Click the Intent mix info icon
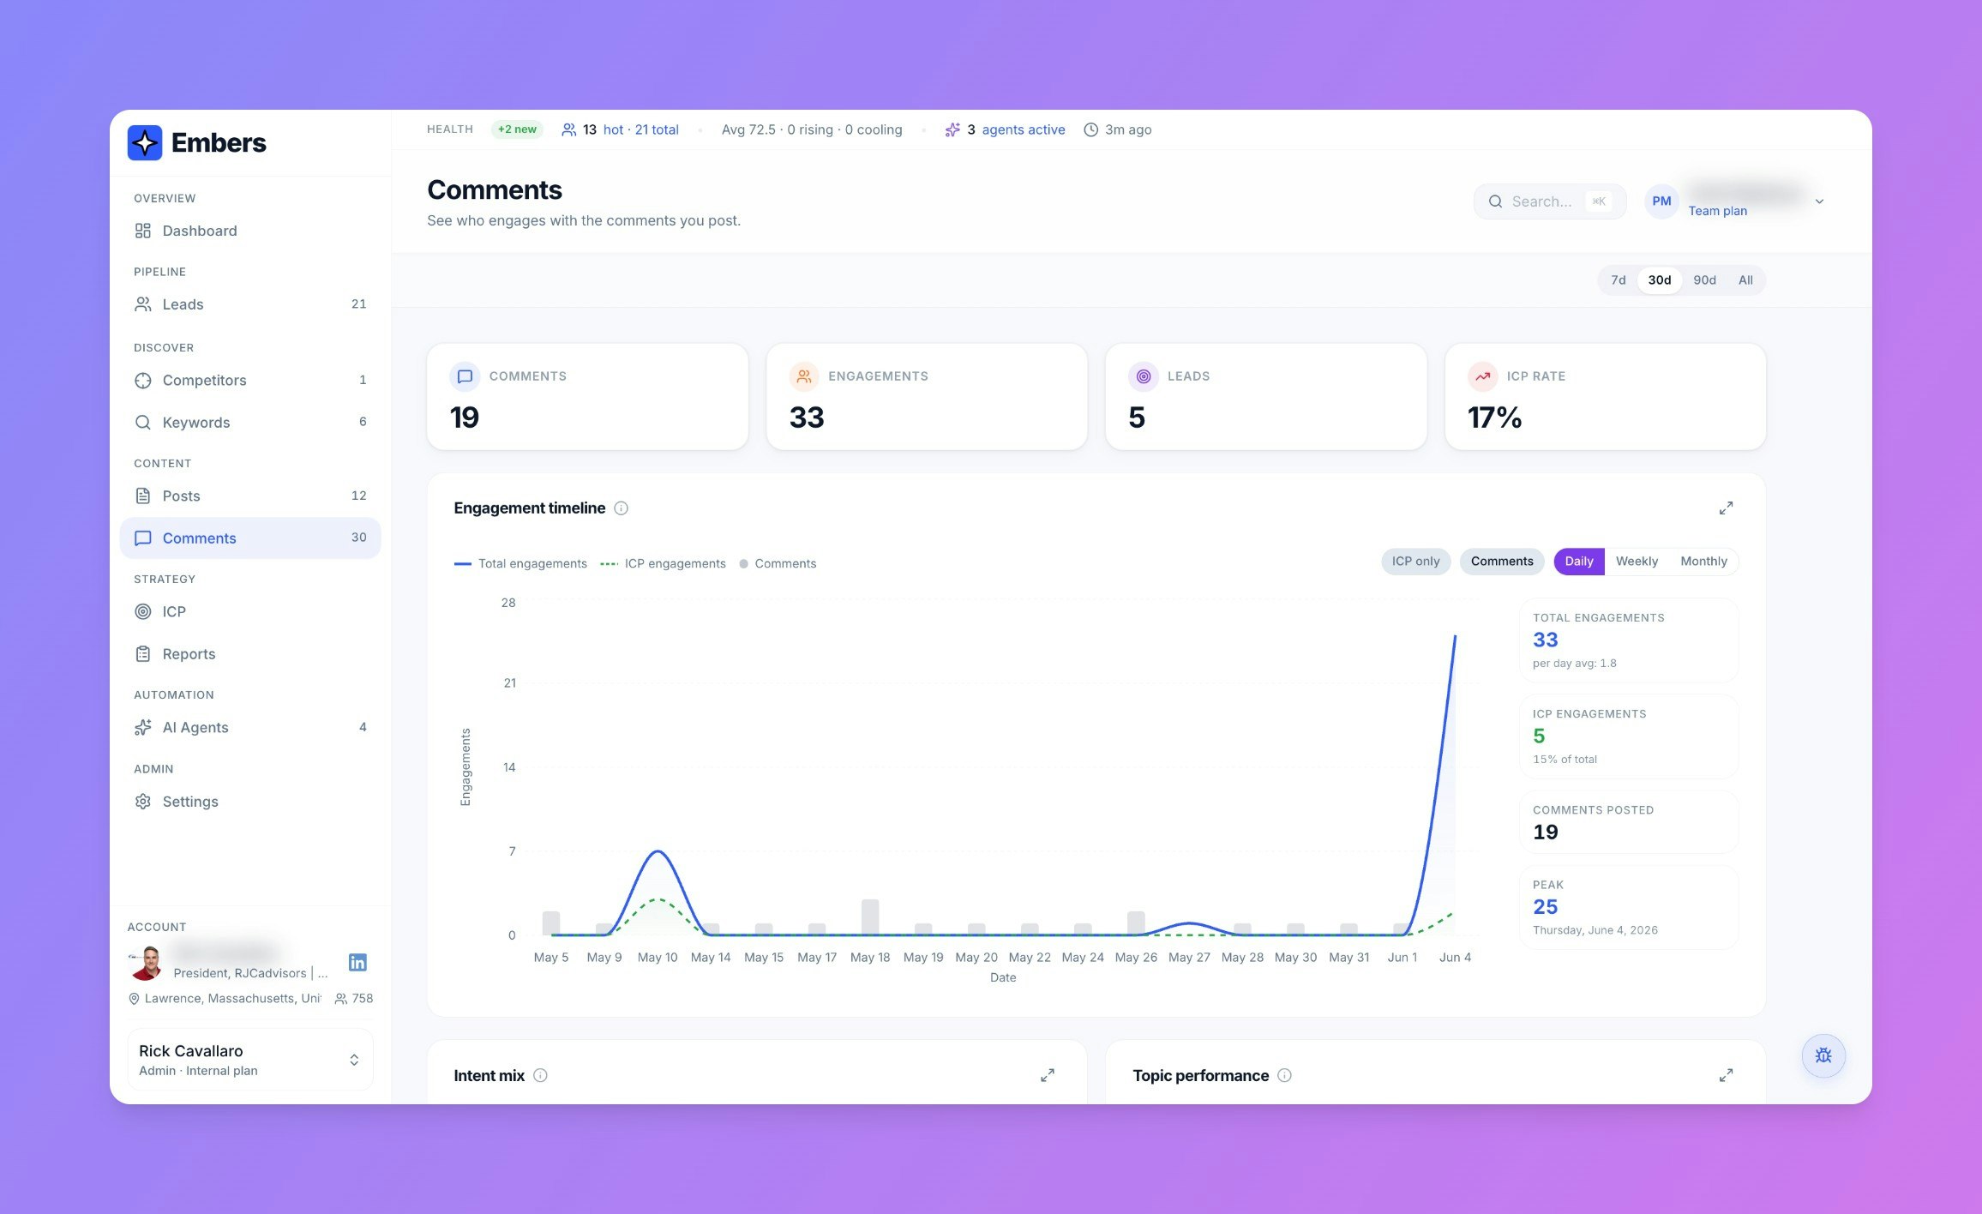The image size is (1982, 1214). [x=540, y=1075]
